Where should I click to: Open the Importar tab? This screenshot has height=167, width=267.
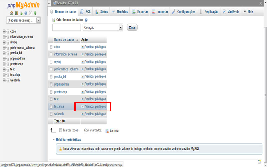pyautogui.click(x=160, y=12)
